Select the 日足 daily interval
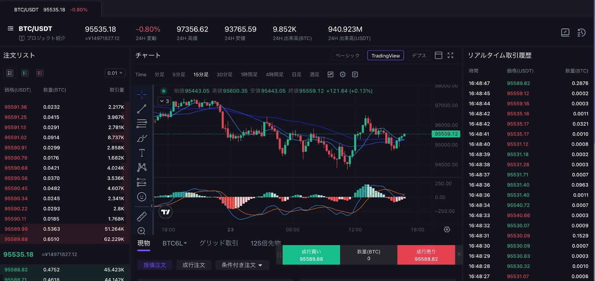The image size is (595, 281). [x=297, y=75]
